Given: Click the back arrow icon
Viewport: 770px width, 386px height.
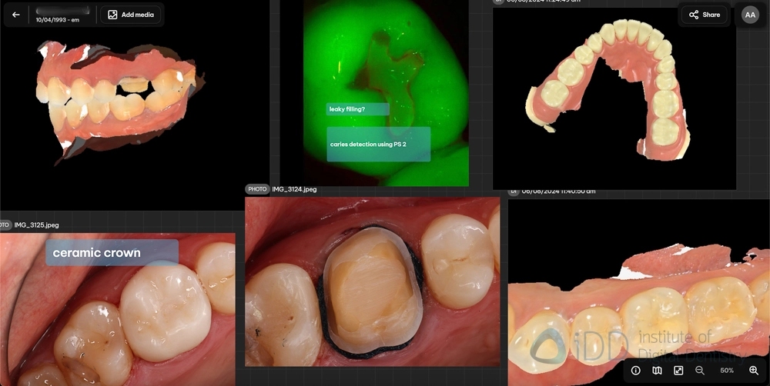Looking at the screenshot, I should pyautogui.click(x=15, y=15).
